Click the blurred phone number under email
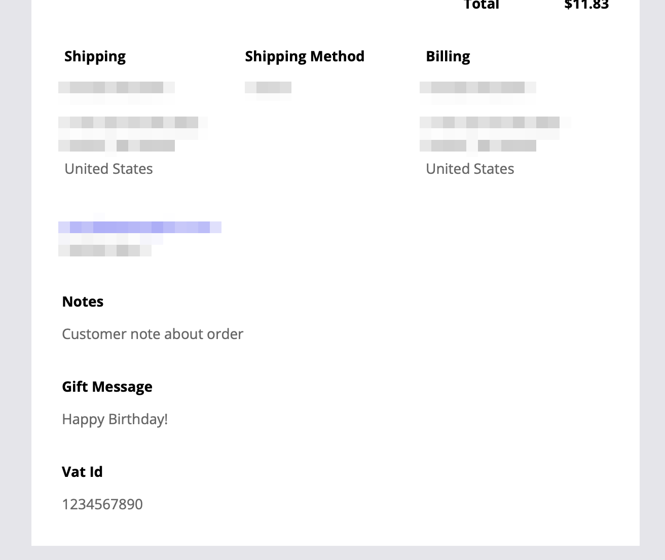The width and height of the screenshot is (665, 560). pos(105,250)
